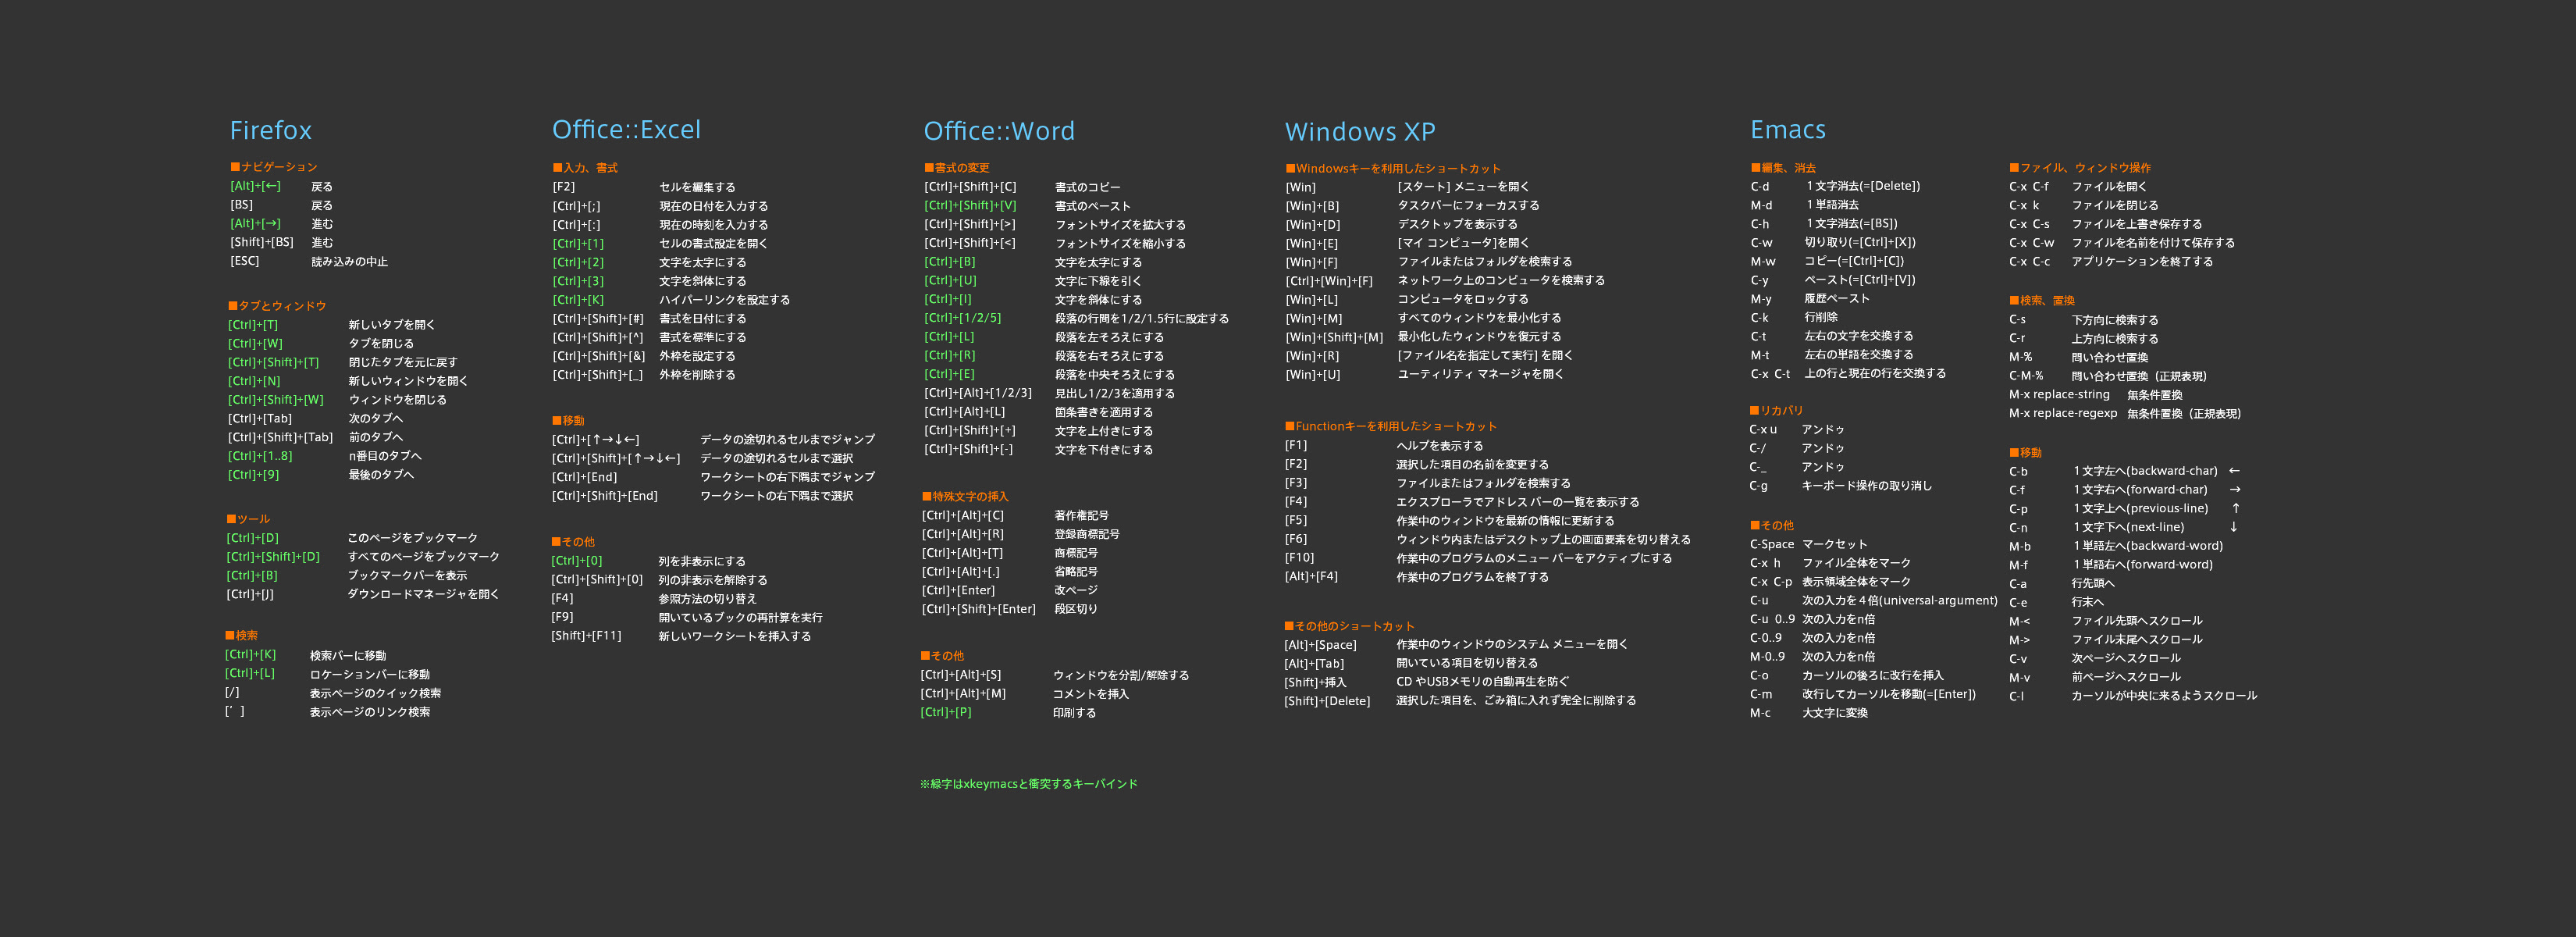The image size is (2576, 937).
Task: Click the '[Ctrl]+[Shift]+[&]' shortcut text
Action: click(x=599, y=356)
